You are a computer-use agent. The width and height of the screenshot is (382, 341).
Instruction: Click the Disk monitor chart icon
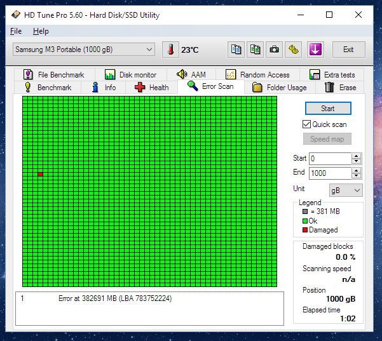pyautogui.click(x=110, y=74)
